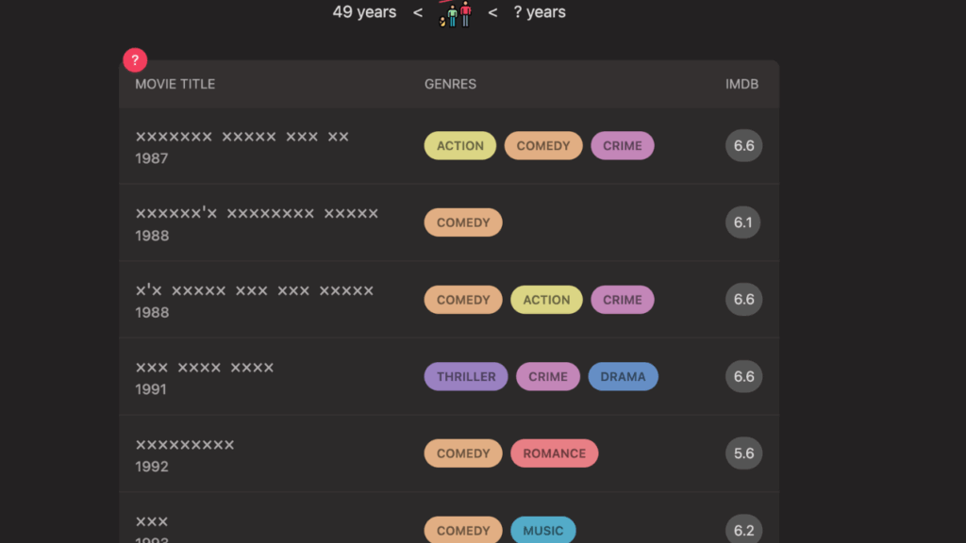Click the family age icon at top
This screenshot has height=543, width=966.
point(455,13)
